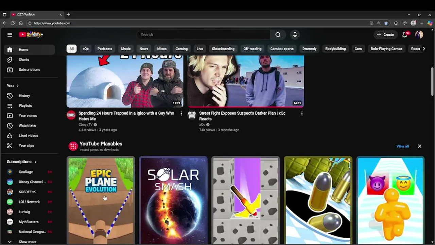
Task: Select the Off-roading filter chip
Action: click(253, 49)
